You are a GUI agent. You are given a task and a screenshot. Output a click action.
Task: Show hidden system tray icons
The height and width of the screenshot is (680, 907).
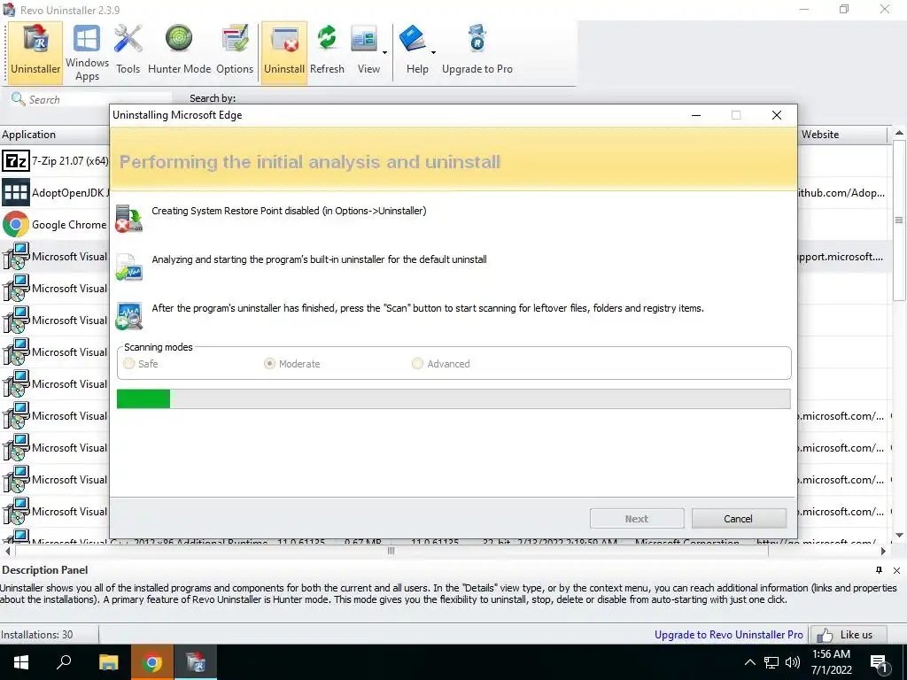pos(749,662)
